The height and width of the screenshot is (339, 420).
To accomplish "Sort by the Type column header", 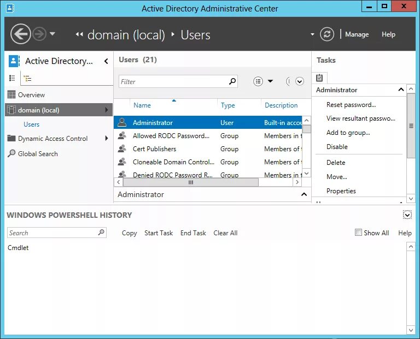I will pyautogui.click(x=227, y=105).
